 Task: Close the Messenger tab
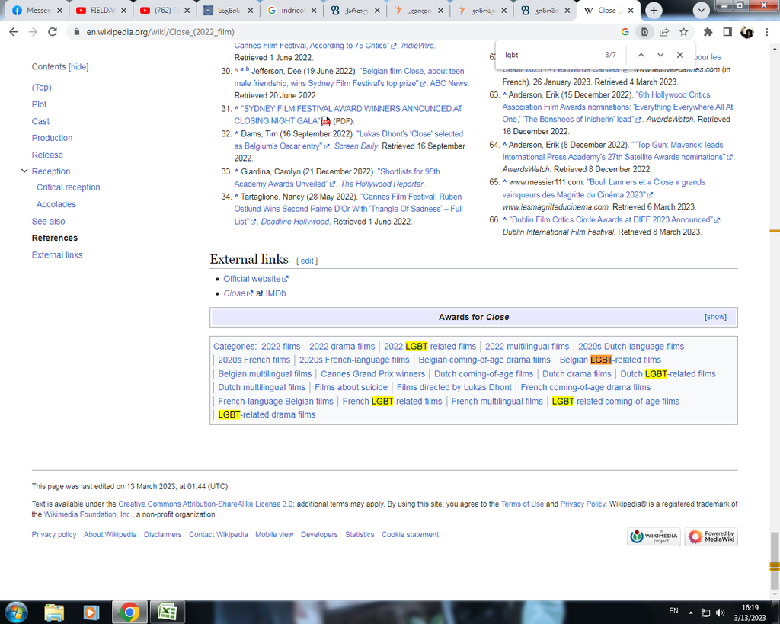point(59,10)
